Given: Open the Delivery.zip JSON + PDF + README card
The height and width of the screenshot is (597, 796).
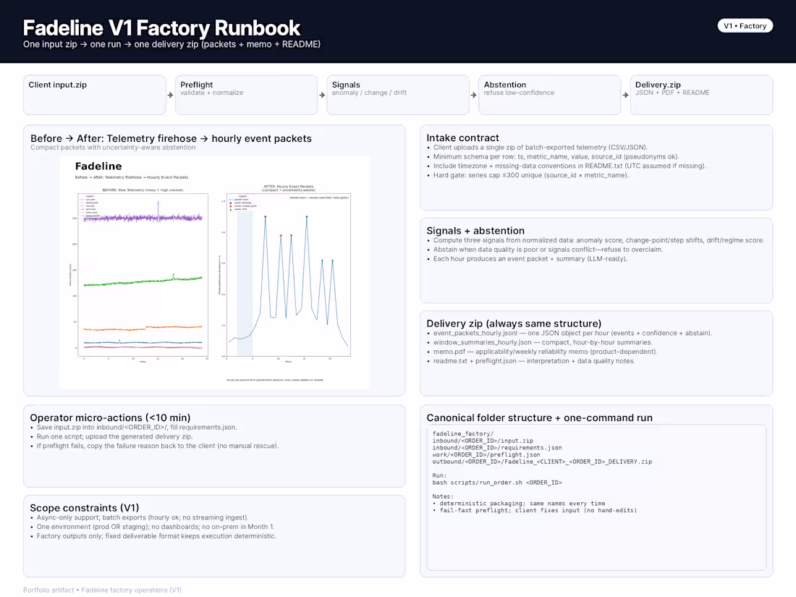Looking at the screenshot, I should click(700, 95).
